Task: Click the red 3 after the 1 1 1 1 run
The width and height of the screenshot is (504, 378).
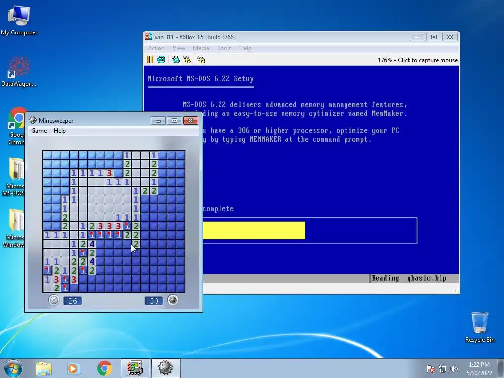Action: (110, 173)
